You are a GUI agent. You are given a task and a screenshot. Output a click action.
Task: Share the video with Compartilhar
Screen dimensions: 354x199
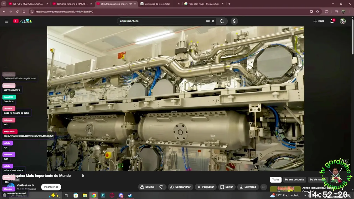[180, 187]
